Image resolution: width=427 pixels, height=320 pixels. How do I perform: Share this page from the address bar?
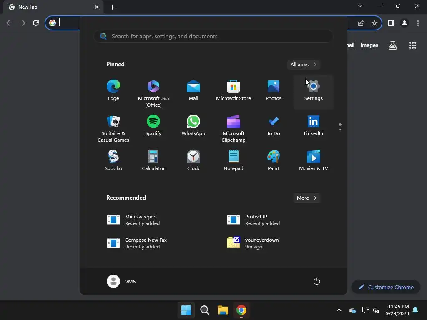(361, 23)
